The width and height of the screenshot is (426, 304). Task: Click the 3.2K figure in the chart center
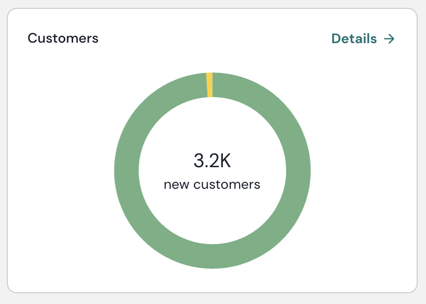coord(212,160)
